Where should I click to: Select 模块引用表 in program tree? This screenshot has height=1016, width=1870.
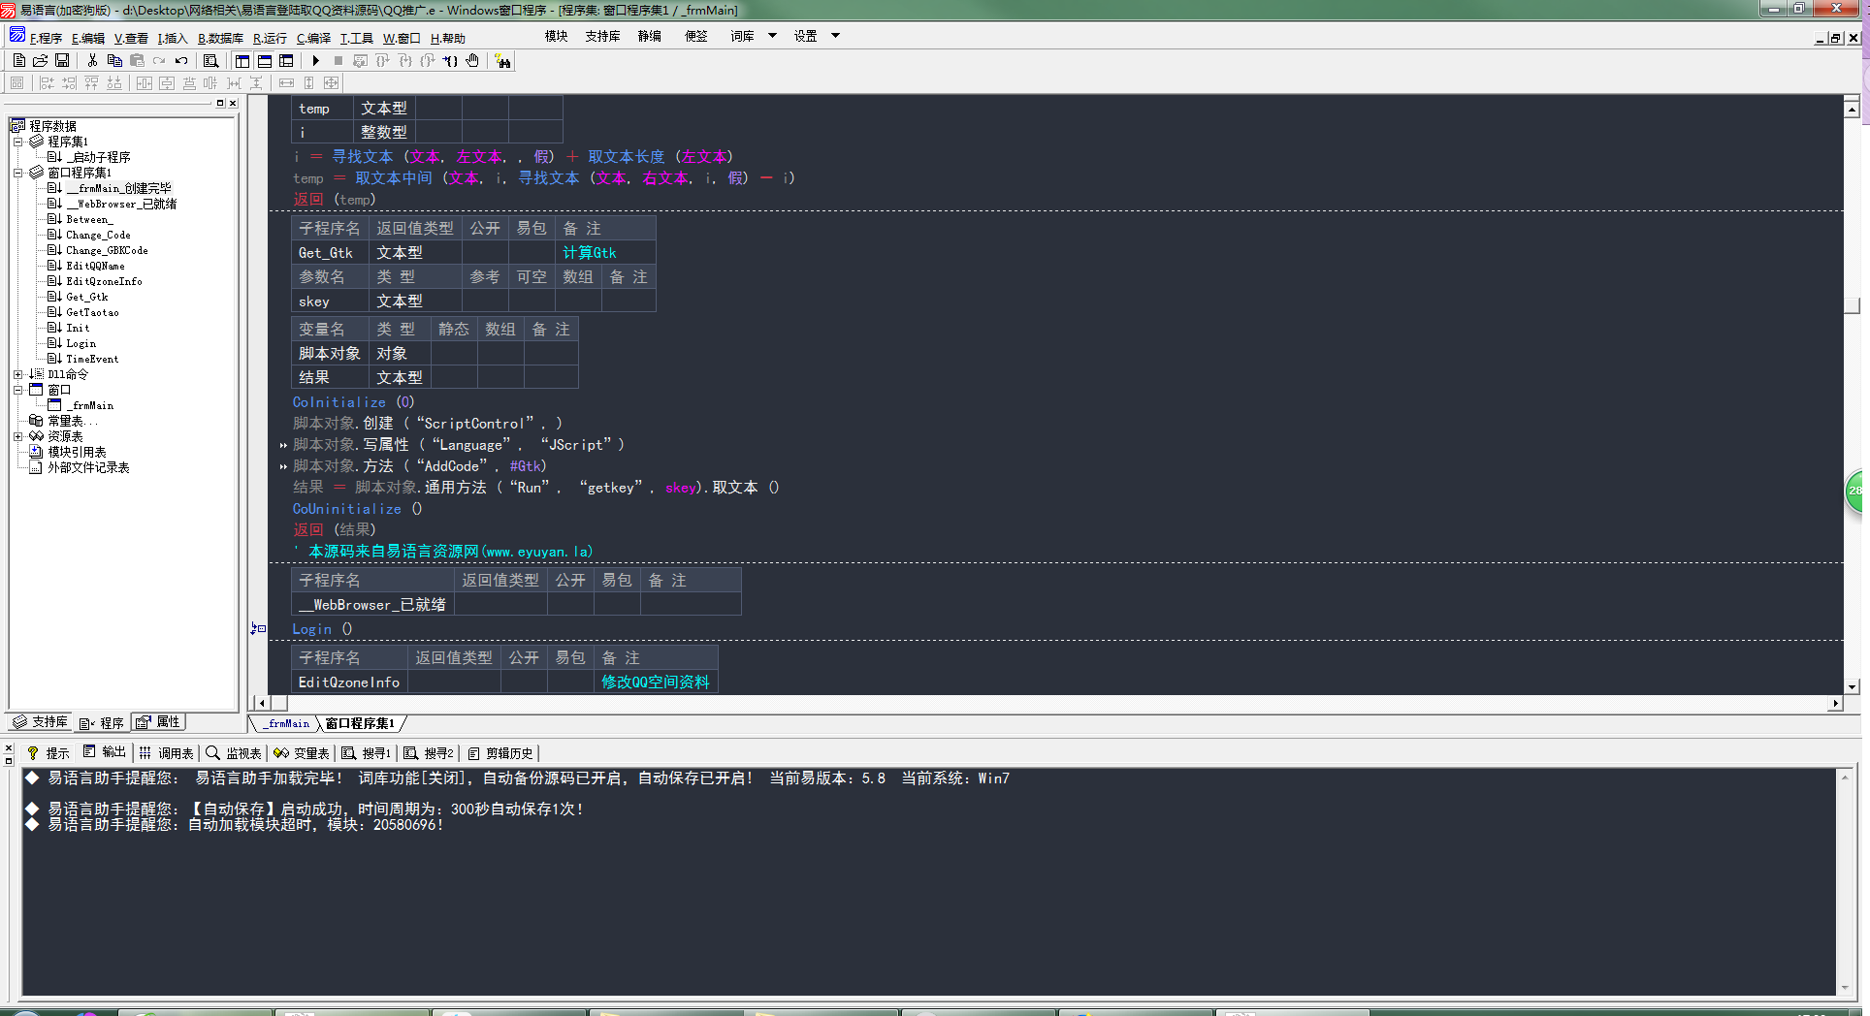[x=77, y=452]
